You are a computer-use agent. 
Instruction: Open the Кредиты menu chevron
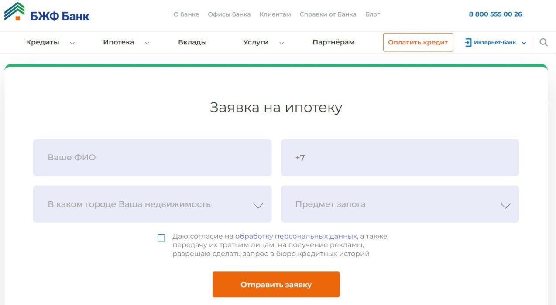tap(72, 43)
